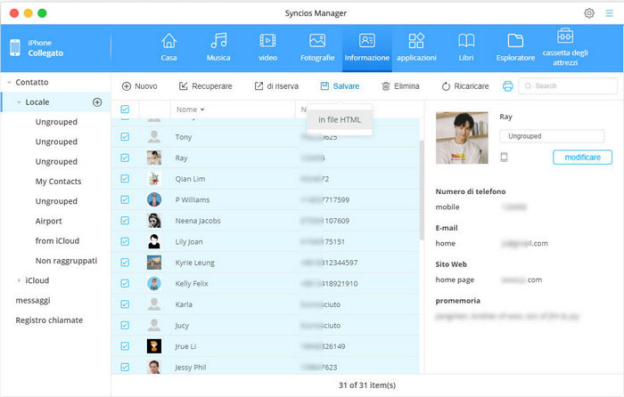Toggle the select-all contacts checkbox

tap(125, 109)
